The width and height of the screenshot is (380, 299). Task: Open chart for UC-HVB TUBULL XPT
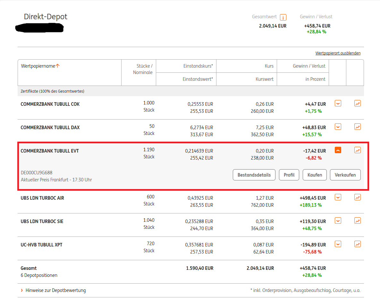[357, 244]
